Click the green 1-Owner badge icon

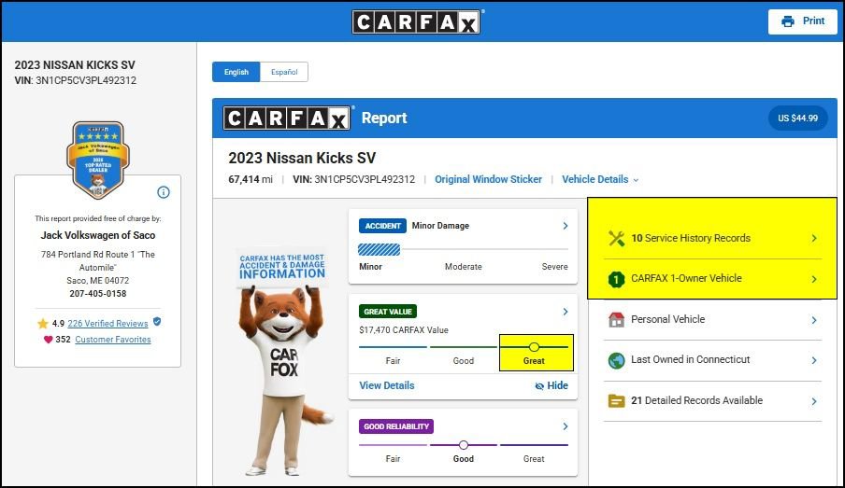(x=616, y=279)
